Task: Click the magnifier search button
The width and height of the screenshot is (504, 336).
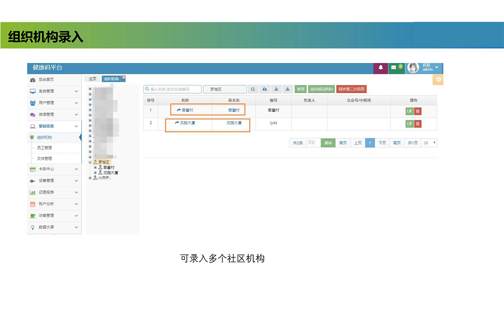Action: tap(253, 89)
